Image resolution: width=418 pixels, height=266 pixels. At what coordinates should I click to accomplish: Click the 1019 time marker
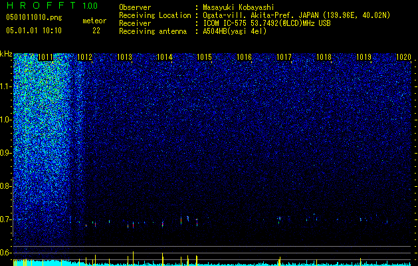pos(364,57)
